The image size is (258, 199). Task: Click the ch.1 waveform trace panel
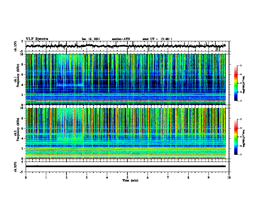[127, 46]
